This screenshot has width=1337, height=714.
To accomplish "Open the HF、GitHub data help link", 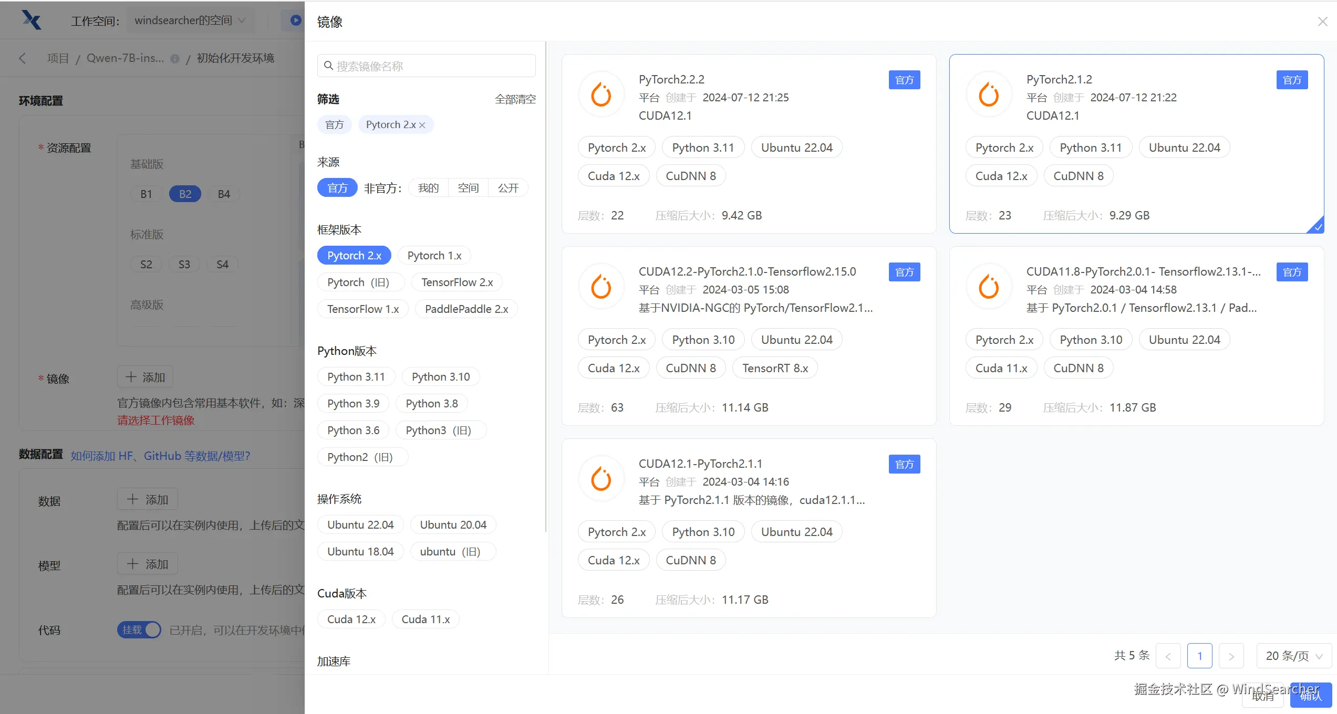I will click(160, 456).
